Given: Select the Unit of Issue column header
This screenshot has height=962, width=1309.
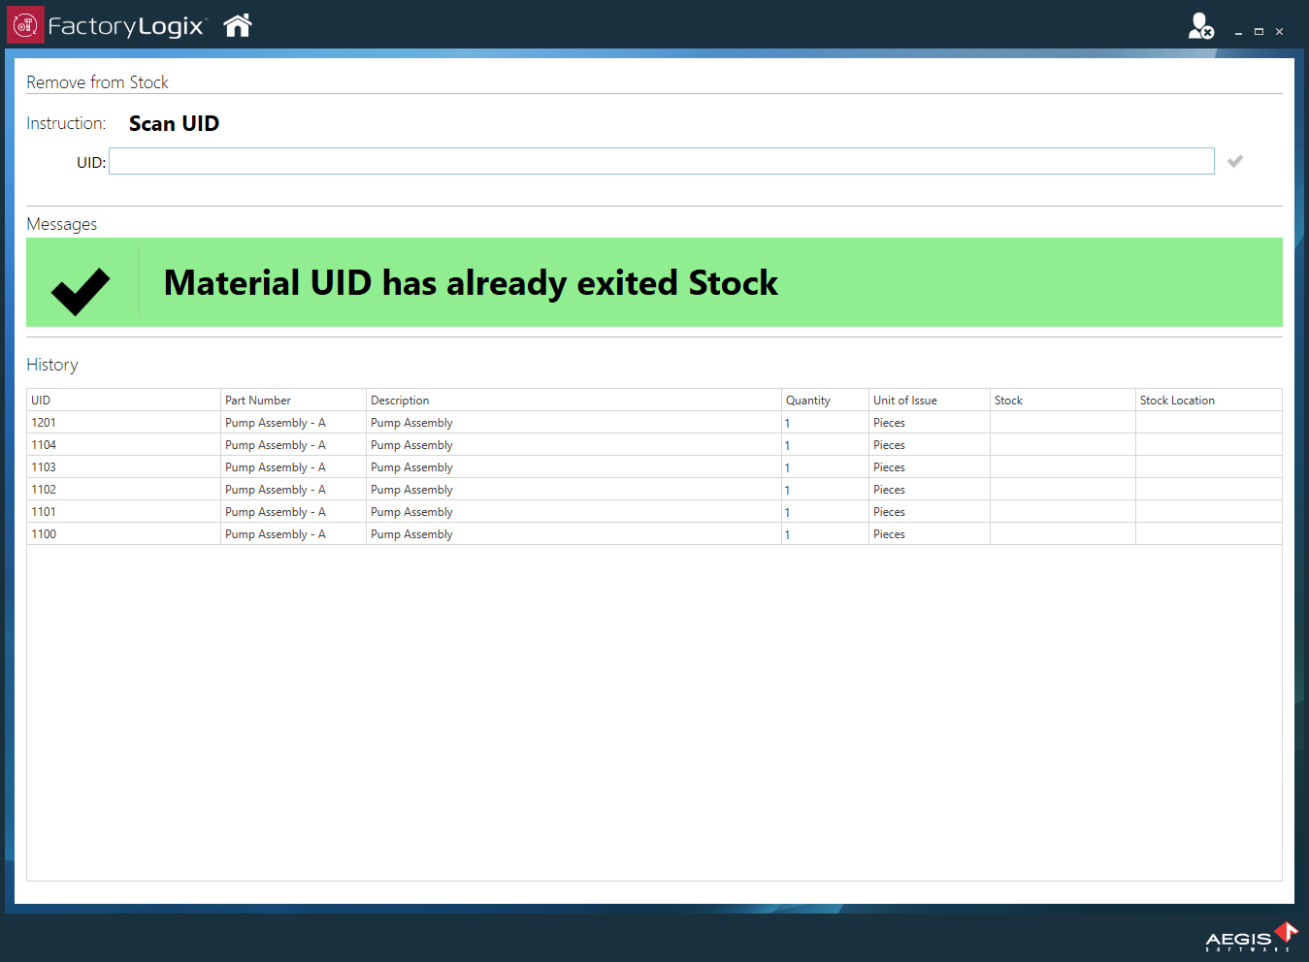Looking at the screenshot, I should 904,400.
